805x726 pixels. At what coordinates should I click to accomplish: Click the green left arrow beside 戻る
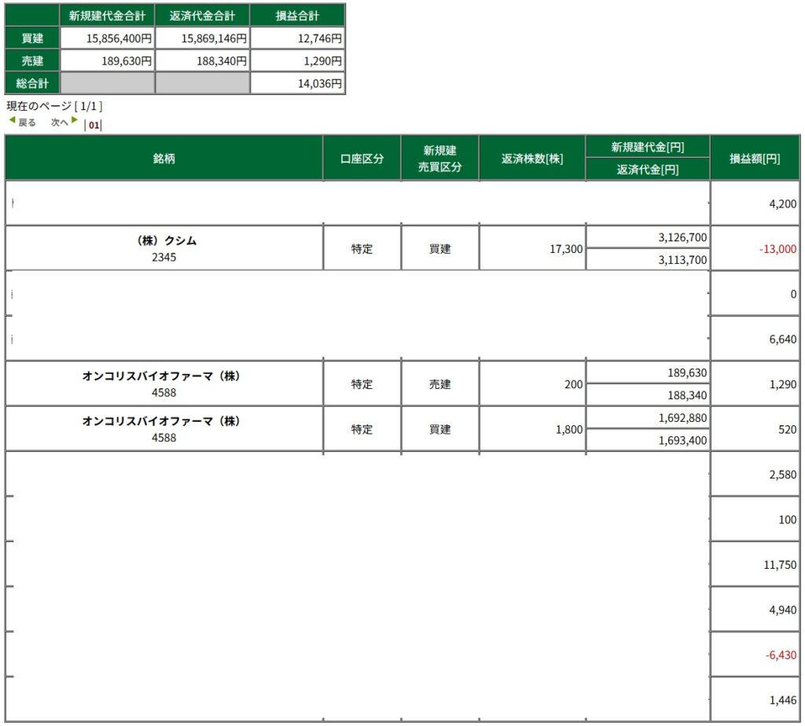click(12, 121)
